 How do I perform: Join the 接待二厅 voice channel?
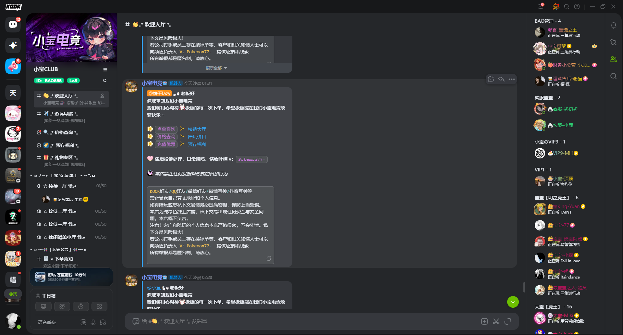[71, 211]
